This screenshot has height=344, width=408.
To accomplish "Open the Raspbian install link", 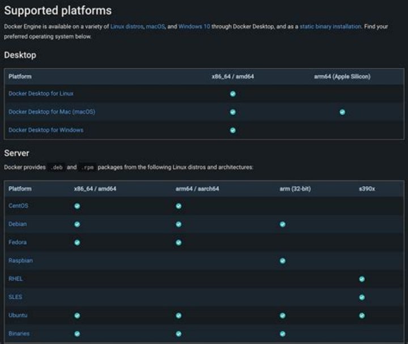I will pos(20,261).
